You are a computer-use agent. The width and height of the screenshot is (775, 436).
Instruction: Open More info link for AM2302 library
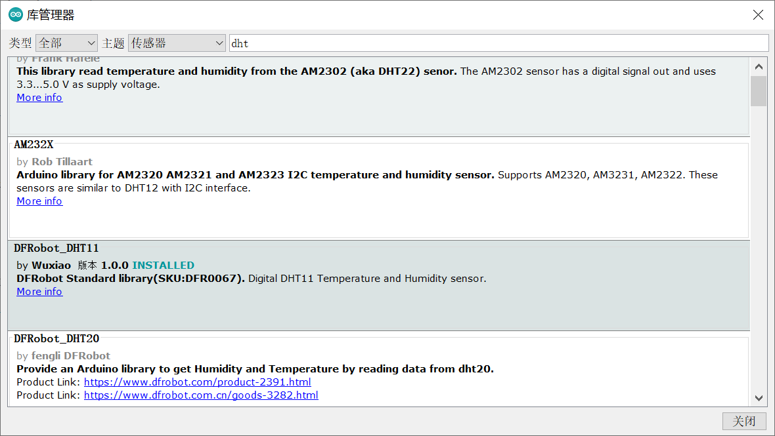[39, 98]
